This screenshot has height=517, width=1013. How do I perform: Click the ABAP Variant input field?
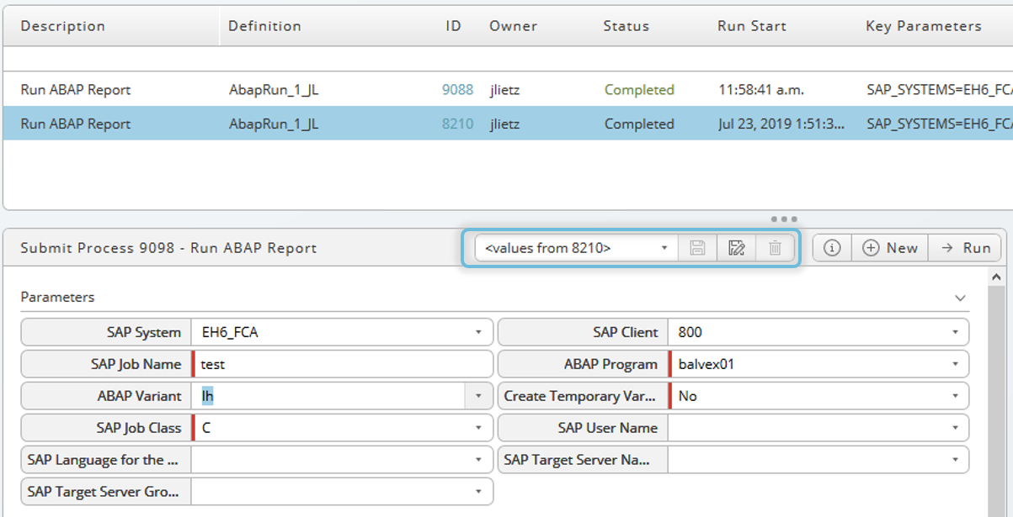(329, 396)
